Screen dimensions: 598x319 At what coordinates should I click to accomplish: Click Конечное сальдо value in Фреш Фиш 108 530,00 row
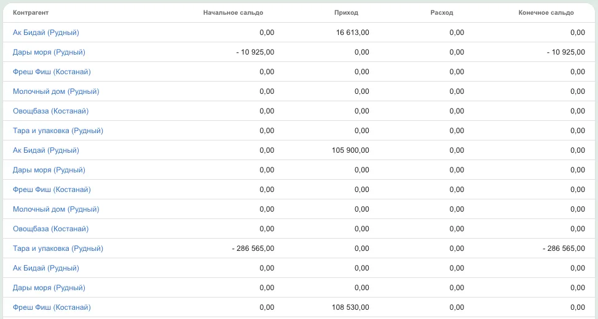578,307
